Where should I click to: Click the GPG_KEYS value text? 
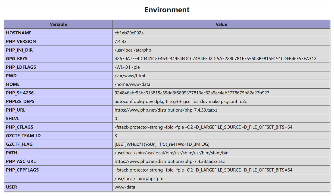[215, 58]
